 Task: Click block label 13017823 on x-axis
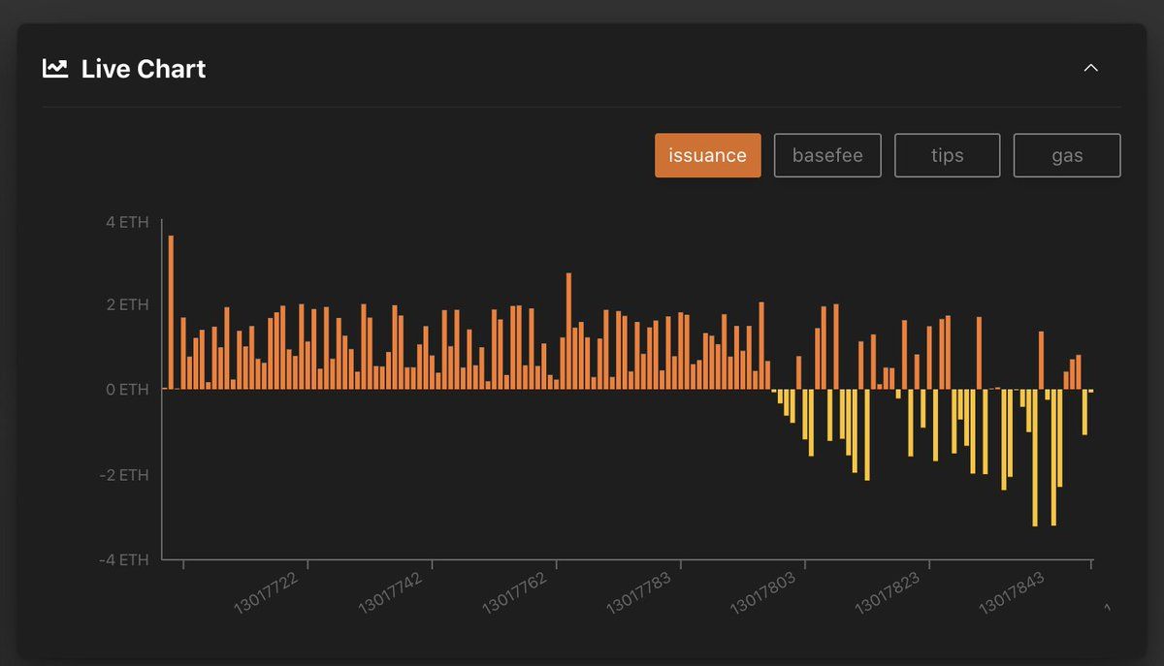tap(887, 592)
